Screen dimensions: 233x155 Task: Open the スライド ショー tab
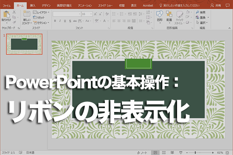pos(105,6)
